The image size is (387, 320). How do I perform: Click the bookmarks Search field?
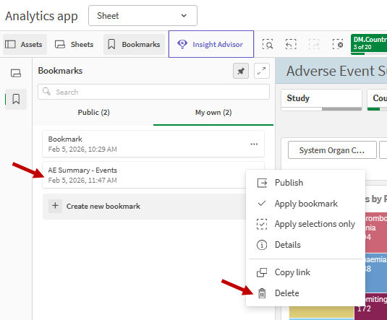coord(153,92)
